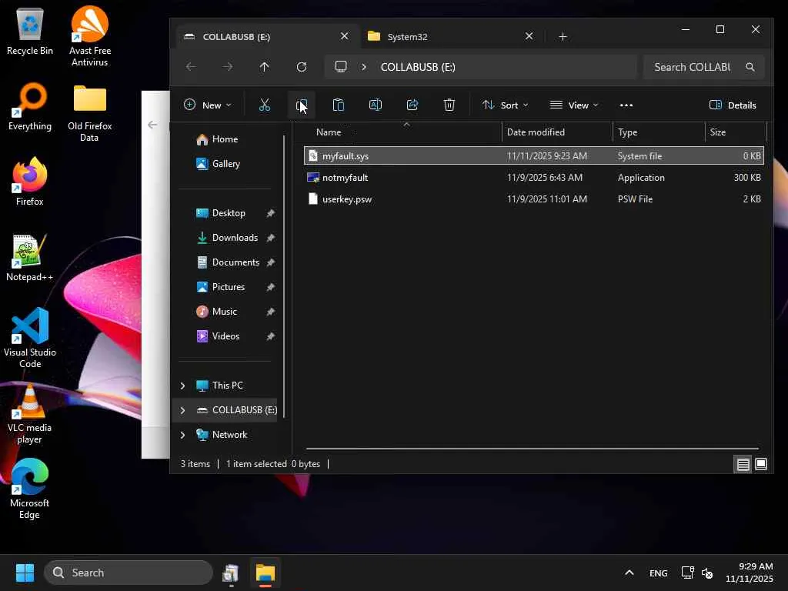Click the Cut scissors icon
This screenshot has width=788, height=591.
(265, 105)
